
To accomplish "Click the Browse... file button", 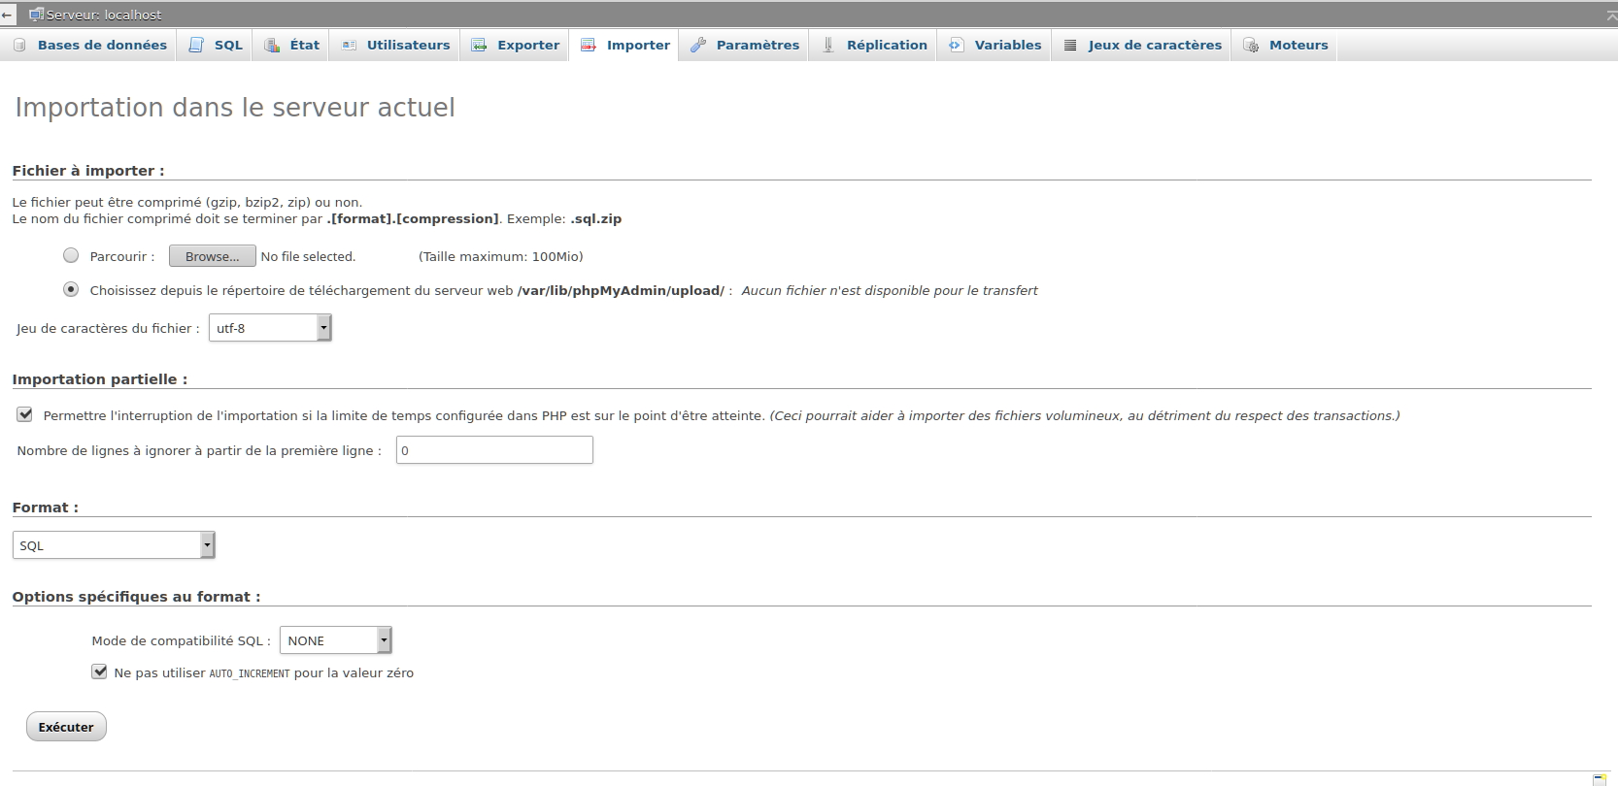I will click(212, 256).
